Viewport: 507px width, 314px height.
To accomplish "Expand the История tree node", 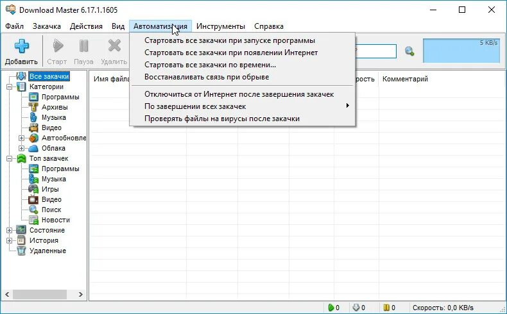I will (10, 241).
